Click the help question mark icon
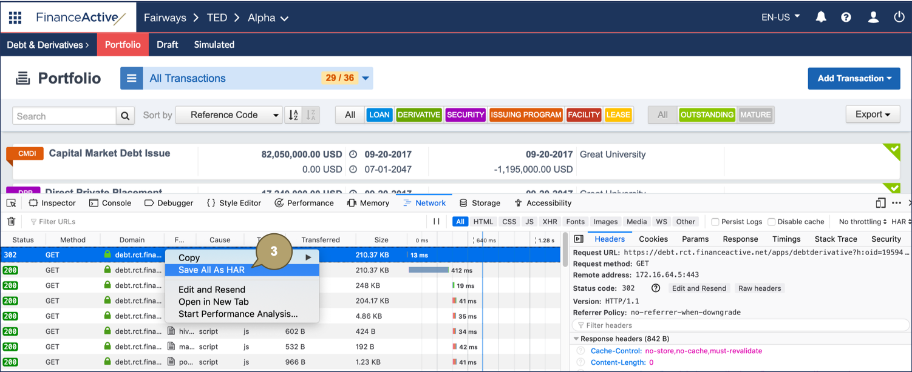Image resolution: width=912 pixels, height=372 pixels. coord(846,17)
